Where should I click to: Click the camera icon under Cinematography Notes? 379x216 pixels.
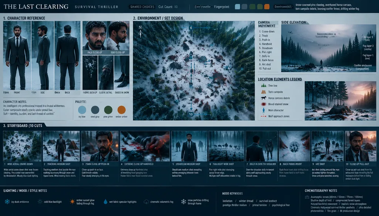pos(307,197)
